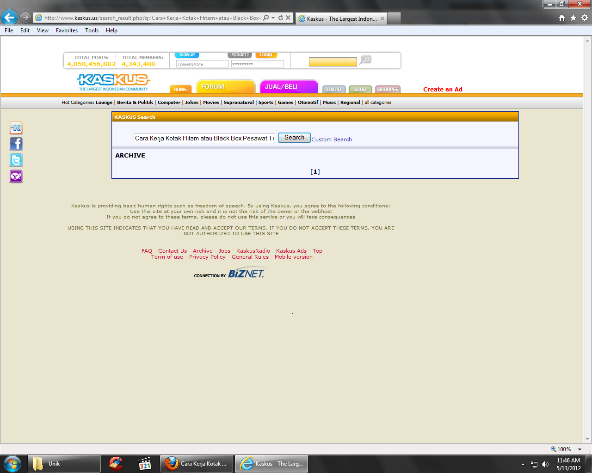Select the GROUPEE tab
This screenshot has width=592, height=473.
pyautogui.click(x=388, y=89)
